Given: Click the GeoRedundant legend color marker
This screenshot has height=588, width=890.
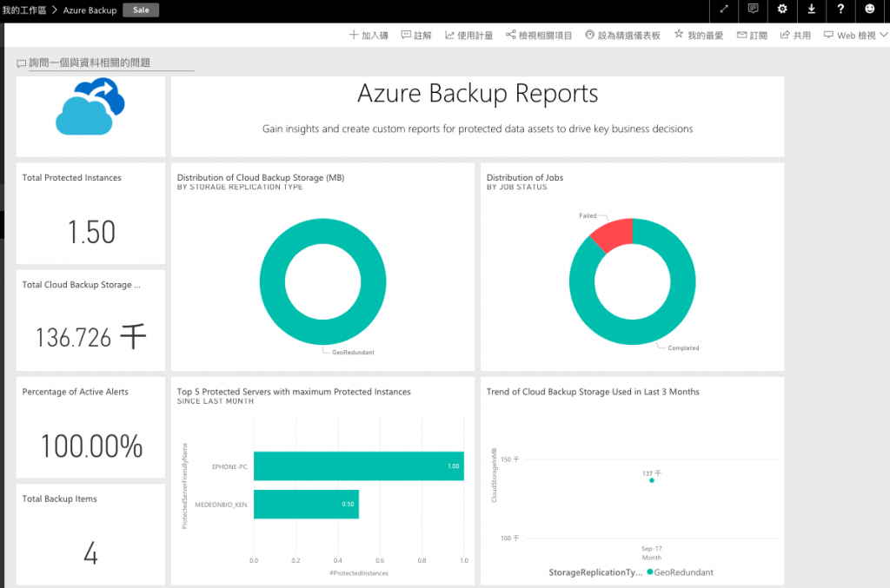Looking at the screenshot, I should click(651, 572).
